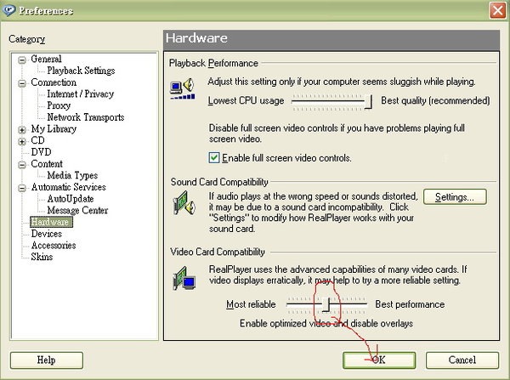Click the Lowest CPU usage label

(246, 101)
